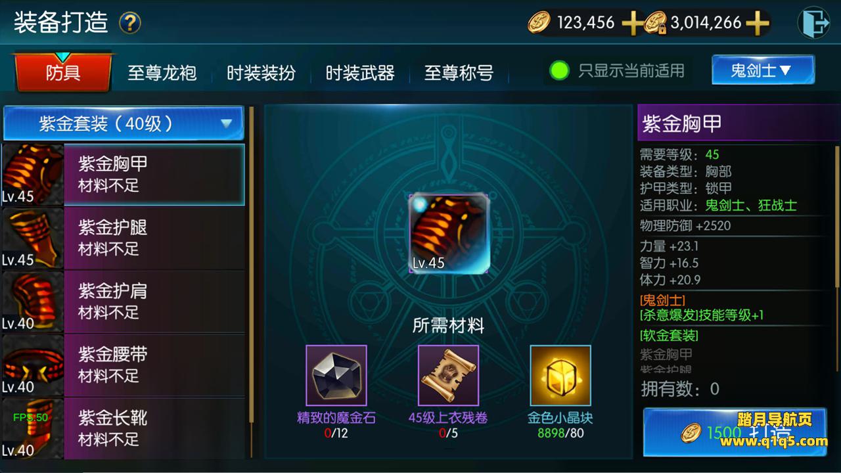
Task: Tap the central 紫金胸甲 Lv.45 item icon
Action: point(449,233)
